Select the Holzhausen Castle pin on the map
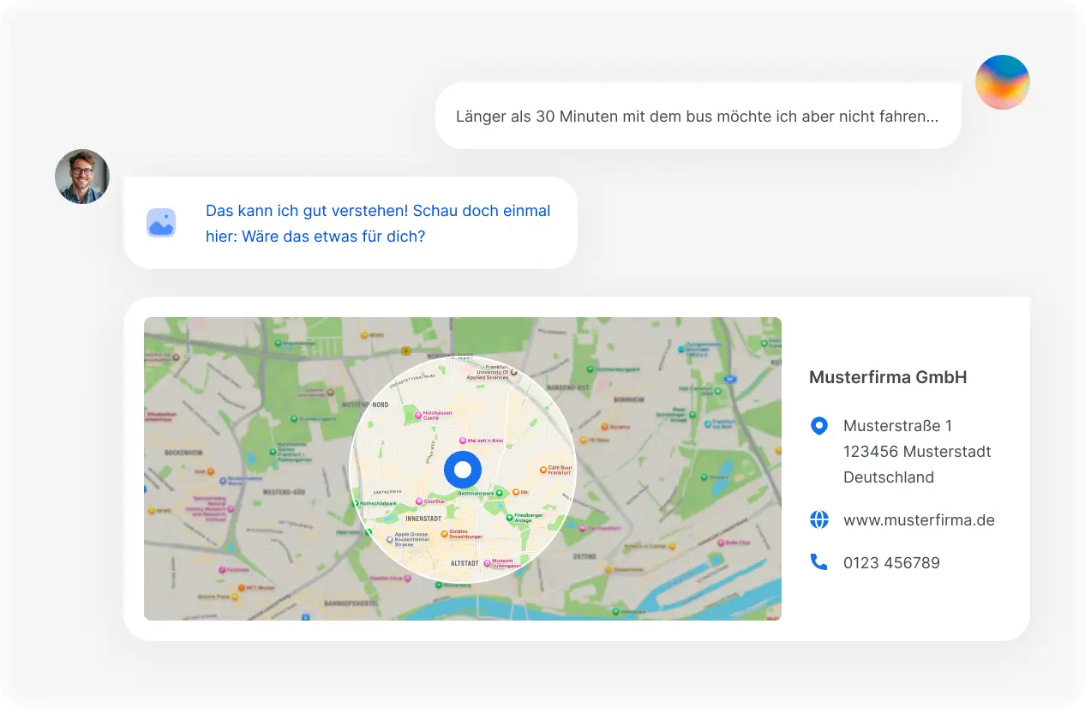 418,415
